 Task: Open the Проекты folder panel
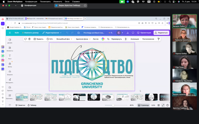(x=10, y=89)
